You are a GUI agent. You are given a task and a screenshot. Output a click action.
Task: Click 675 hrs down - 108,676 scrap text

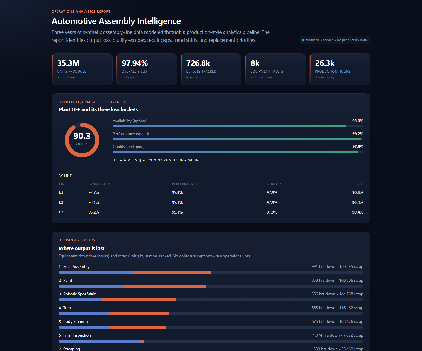tap(337, 321)
